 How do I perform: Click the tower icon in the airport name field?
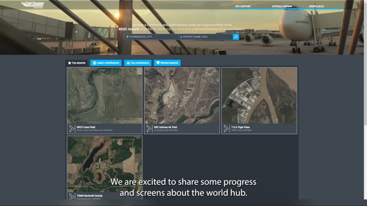[181, 37]
